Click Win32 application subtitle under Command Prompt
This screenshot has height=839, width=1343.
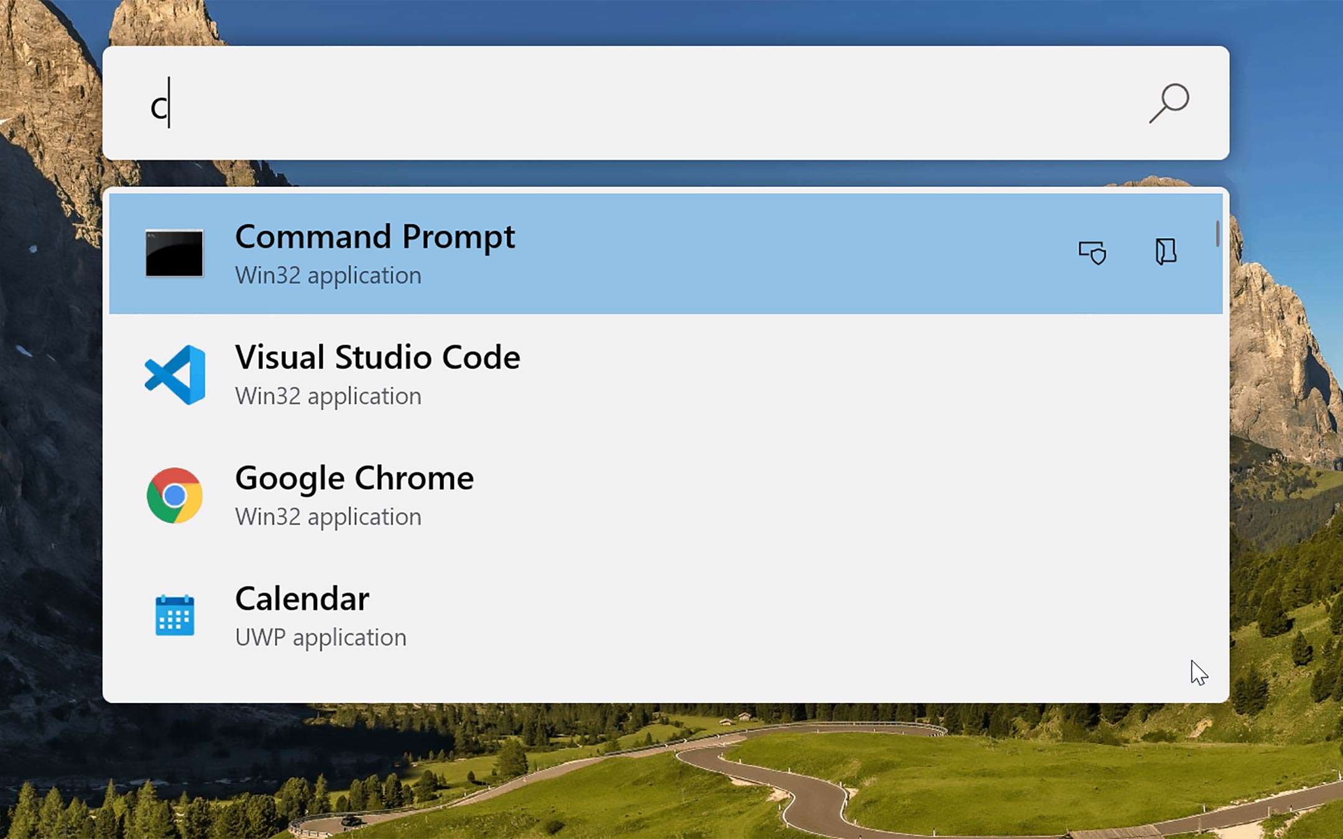pyautogui.click(x=328, y=275)
